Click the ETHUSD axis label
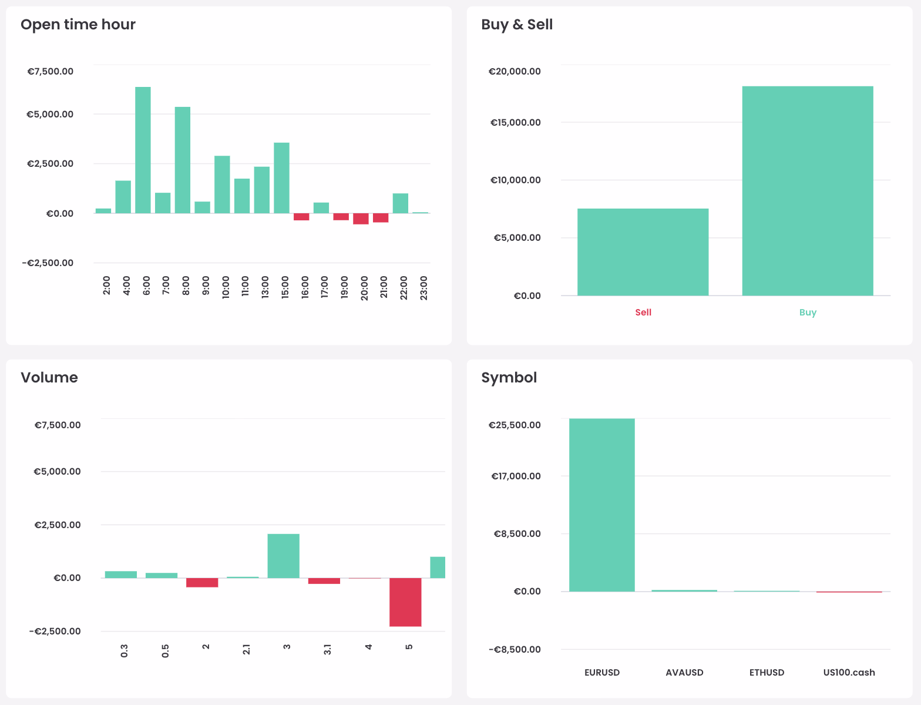921x705 pixels. pos(767,673)
